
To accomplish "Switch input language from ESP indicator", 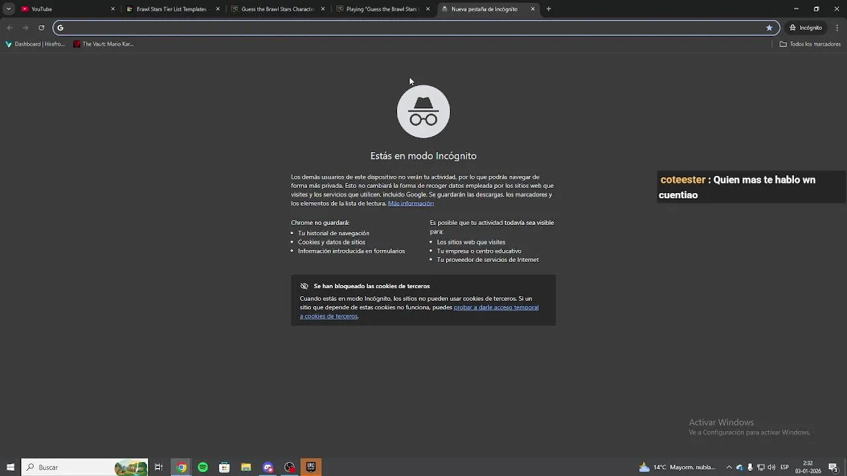I will pos(785,467).
